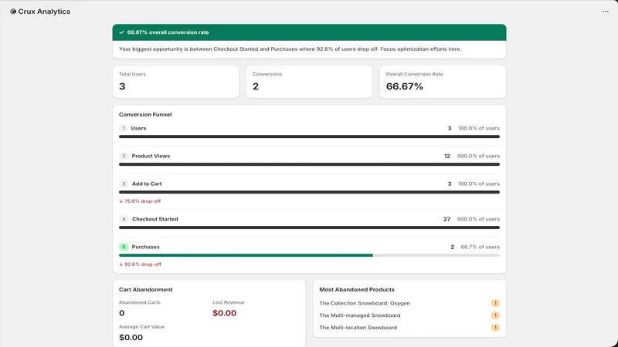Click the biggest opportunity description text

290,49
